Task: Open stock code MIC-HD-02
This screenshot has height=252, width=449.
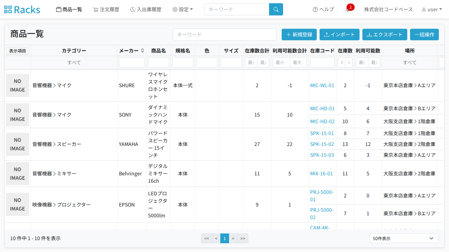Action: pos(322,121)
